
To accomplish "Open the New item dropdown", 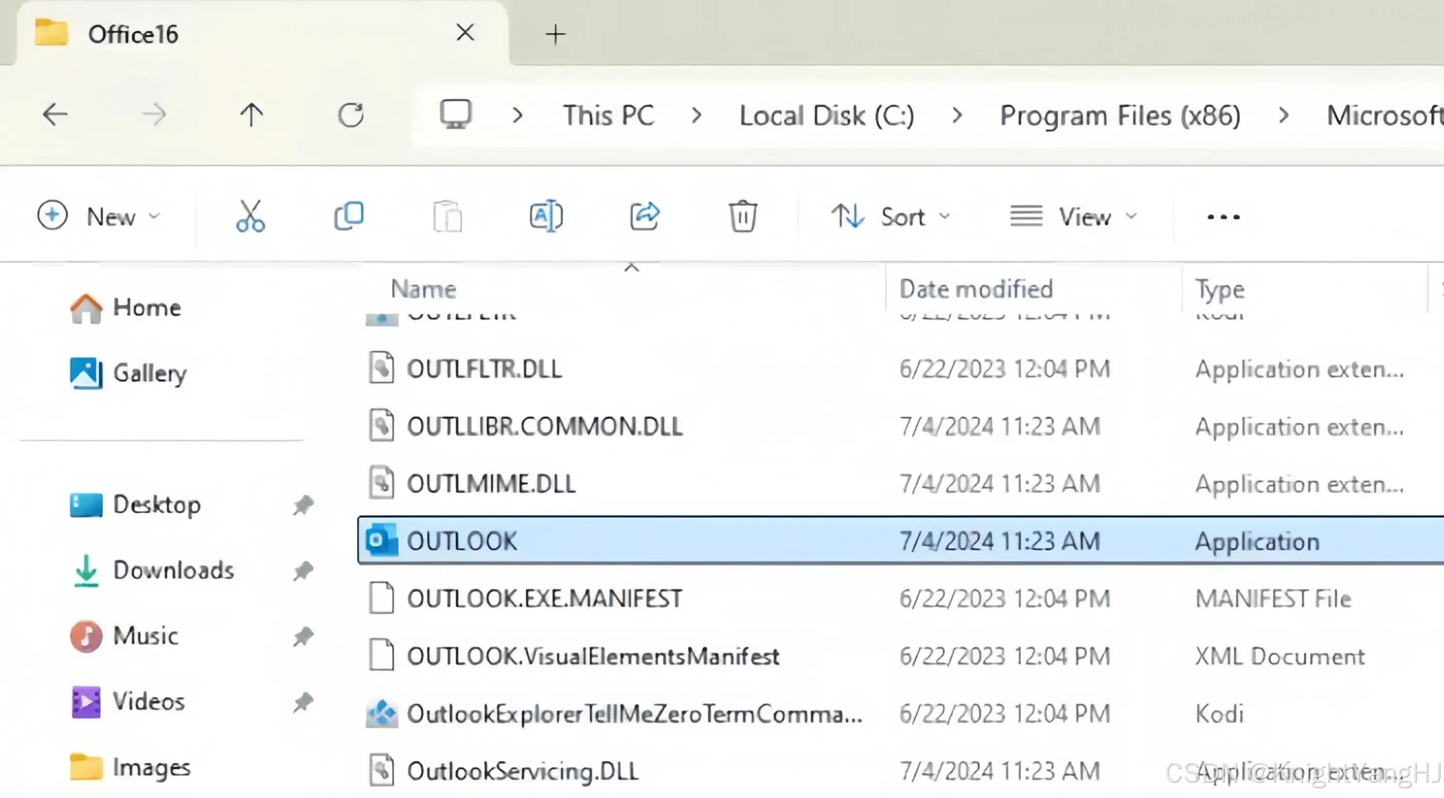I will [x=99, y=217].
